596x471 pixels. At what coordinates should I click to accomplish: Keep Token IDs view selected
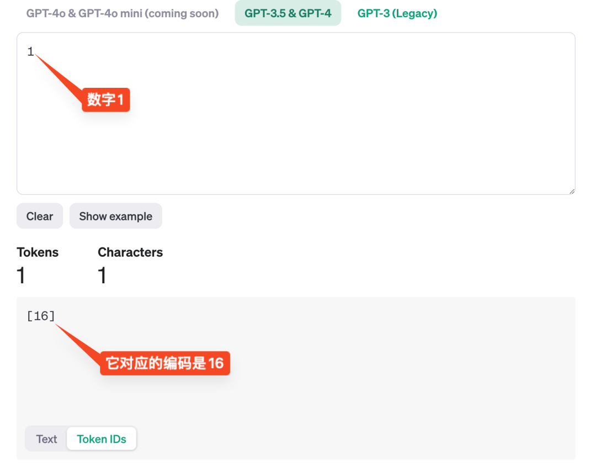102,438
